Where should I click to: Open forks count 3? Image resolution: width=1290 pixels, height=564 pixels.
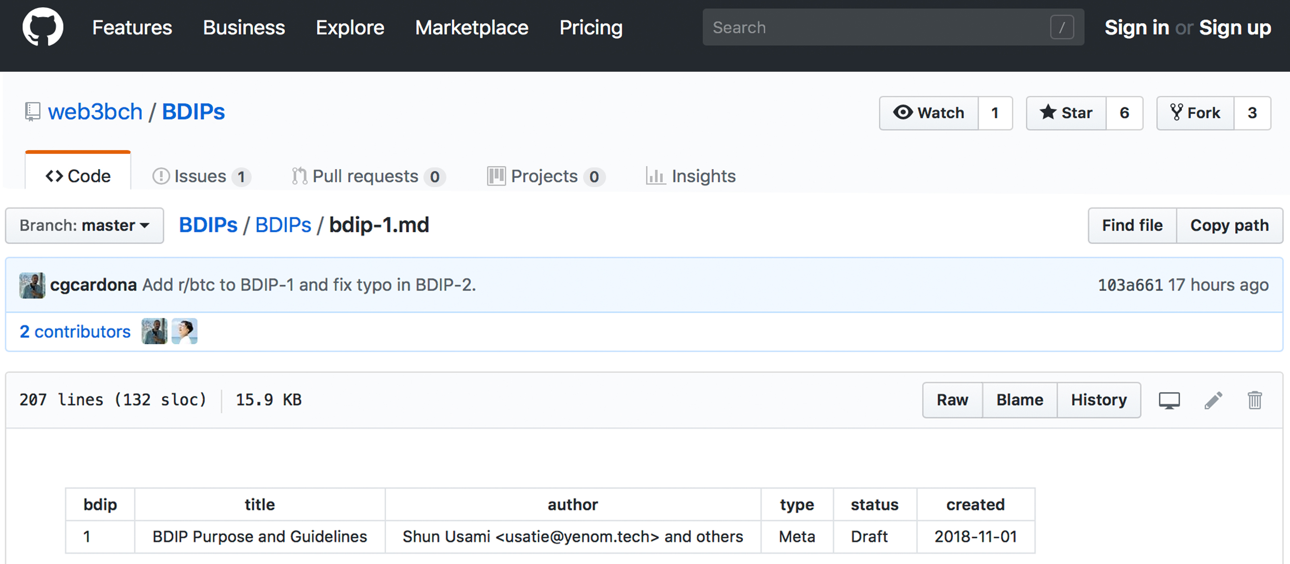[1252, 113]
